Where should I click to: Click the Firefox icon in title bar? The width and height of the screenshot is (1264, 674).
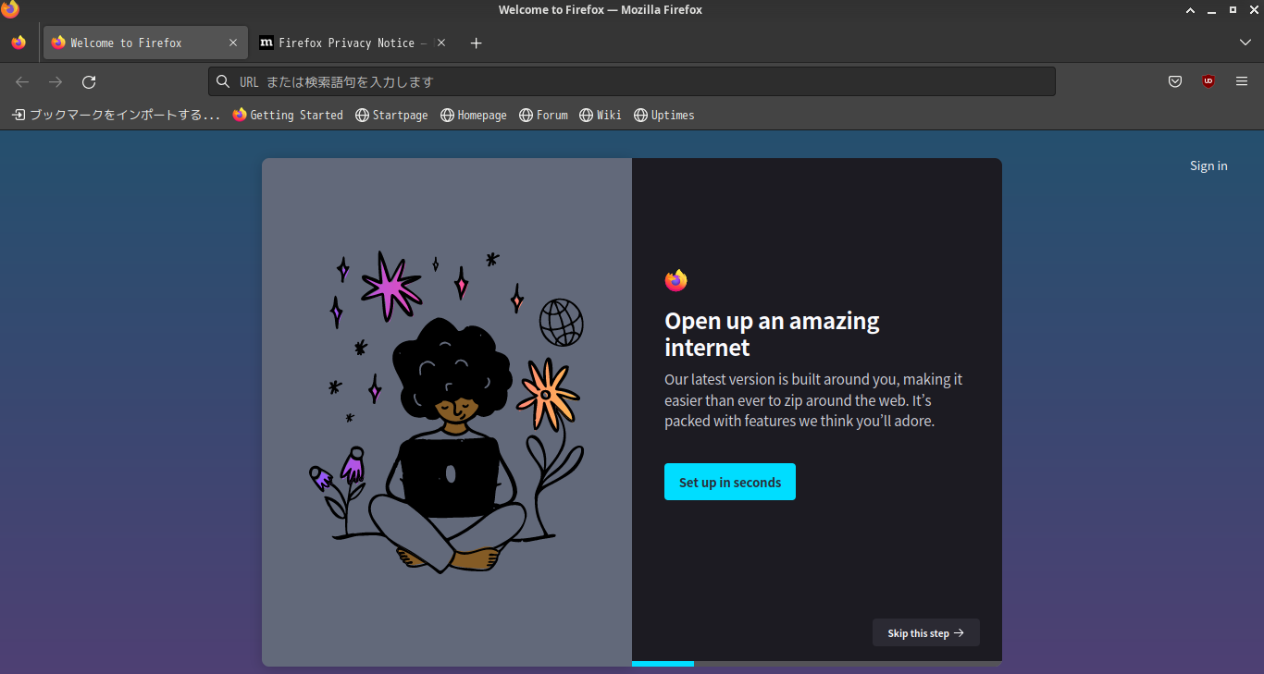coord(10,9)
